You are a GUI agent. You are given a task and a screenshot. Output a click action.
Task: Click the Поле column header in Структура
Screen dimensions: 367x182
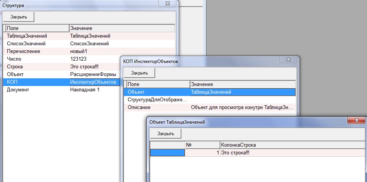click(37, 28)
